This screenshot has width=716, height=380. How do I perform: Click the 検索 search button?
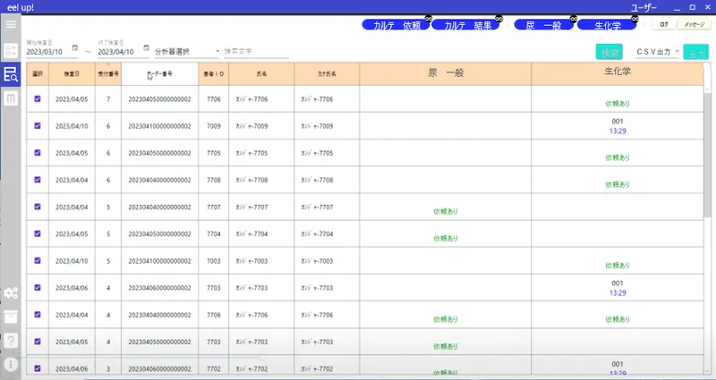609,53
